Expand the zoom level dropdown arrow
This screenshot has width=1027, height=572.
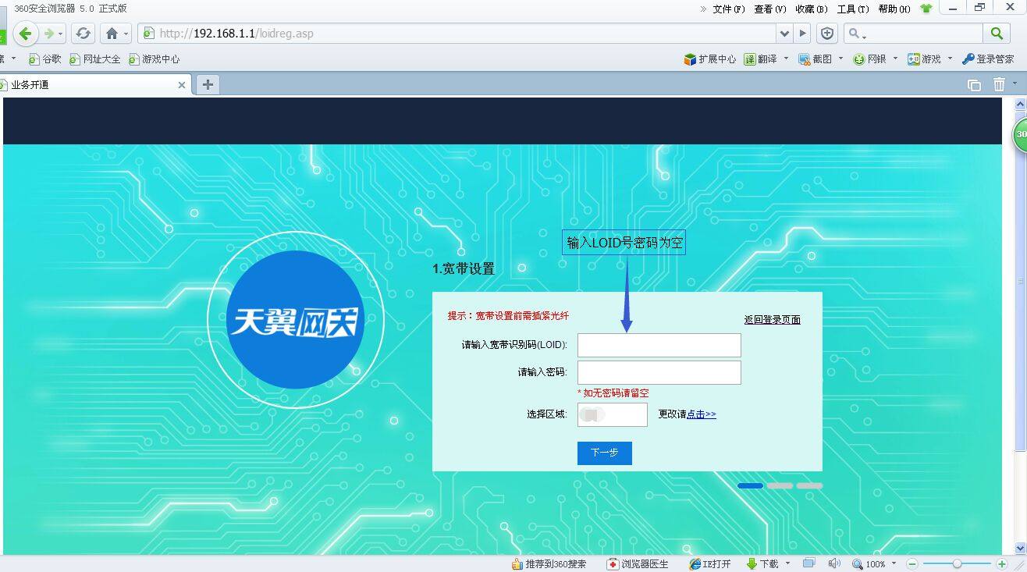[894, 563]
